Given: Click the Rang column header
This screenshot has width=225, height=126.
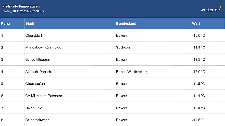Looking at the screenshot, I should 5,24.
